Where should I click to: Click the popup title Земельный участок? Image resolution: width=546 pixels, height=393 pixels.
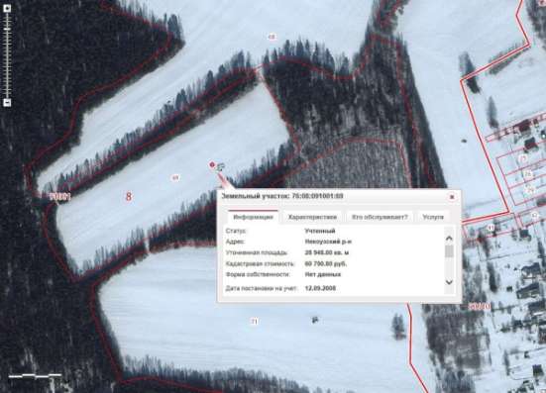[282, 196]
